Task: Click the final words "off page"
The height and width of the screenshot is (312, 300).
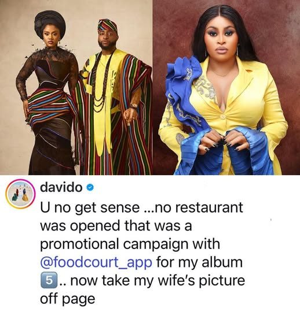Action: coord(68,299)
